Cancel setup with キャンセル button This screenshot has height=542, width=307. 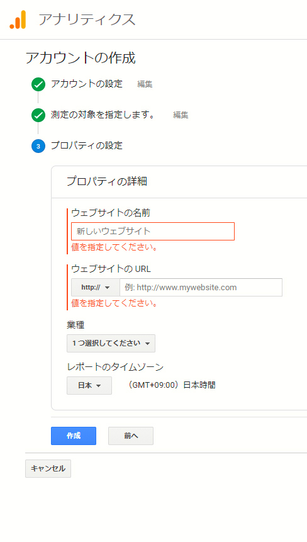tap(48, 468)
